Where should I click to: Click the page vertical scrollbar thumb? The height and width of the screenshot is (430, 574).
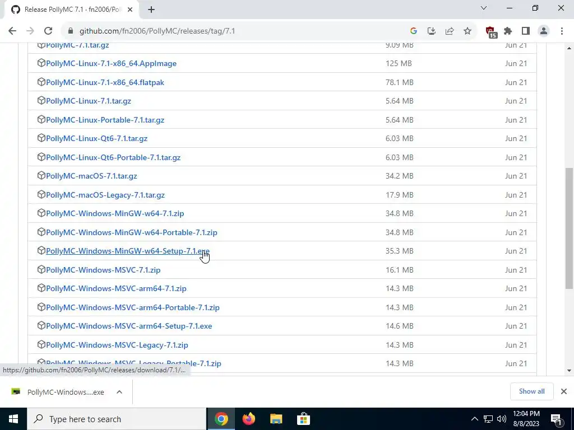pos(570,228)
